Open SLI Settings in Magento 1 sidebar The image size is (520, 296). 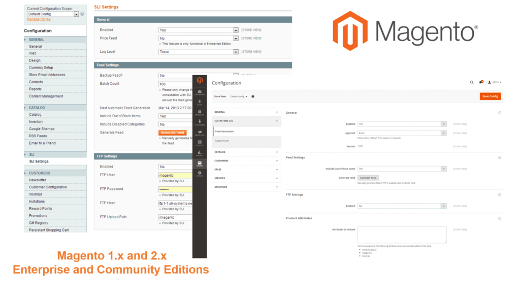(x=39, y=161)
